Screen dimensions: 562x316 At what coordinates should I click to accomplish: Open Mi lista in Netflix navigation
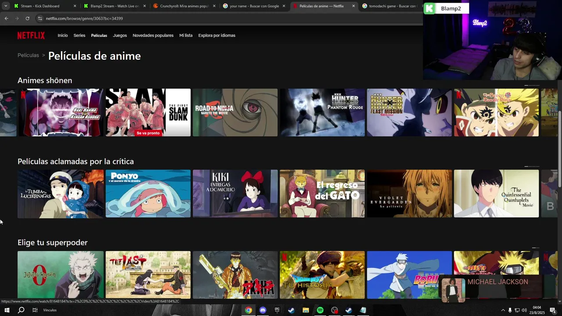coord(186,36)
